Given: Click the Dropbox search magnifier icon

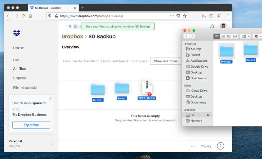Looking at the screenshot, I should 70,26.
